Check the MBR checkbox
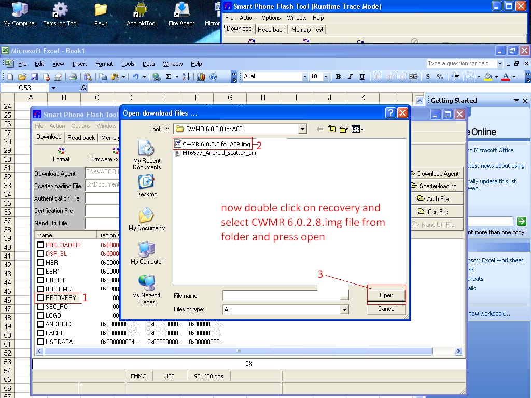The image size is (531, 398). click(x=40, y=262)
